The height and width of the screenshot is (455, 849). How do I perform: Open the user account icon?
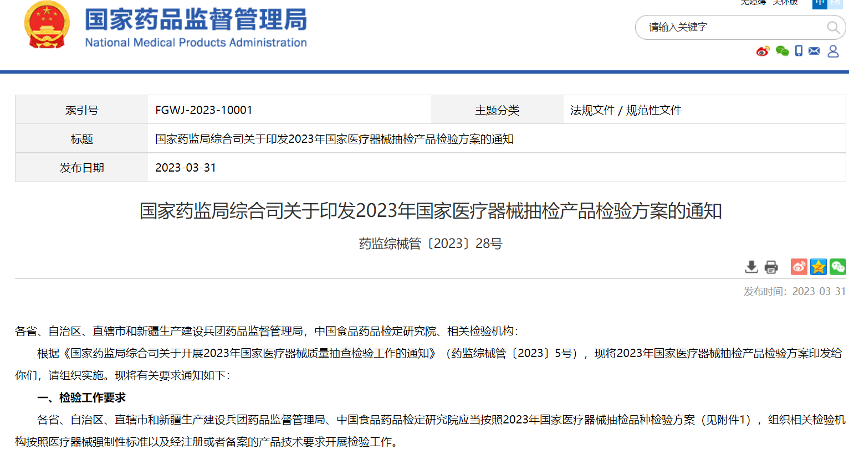point(833,51)
